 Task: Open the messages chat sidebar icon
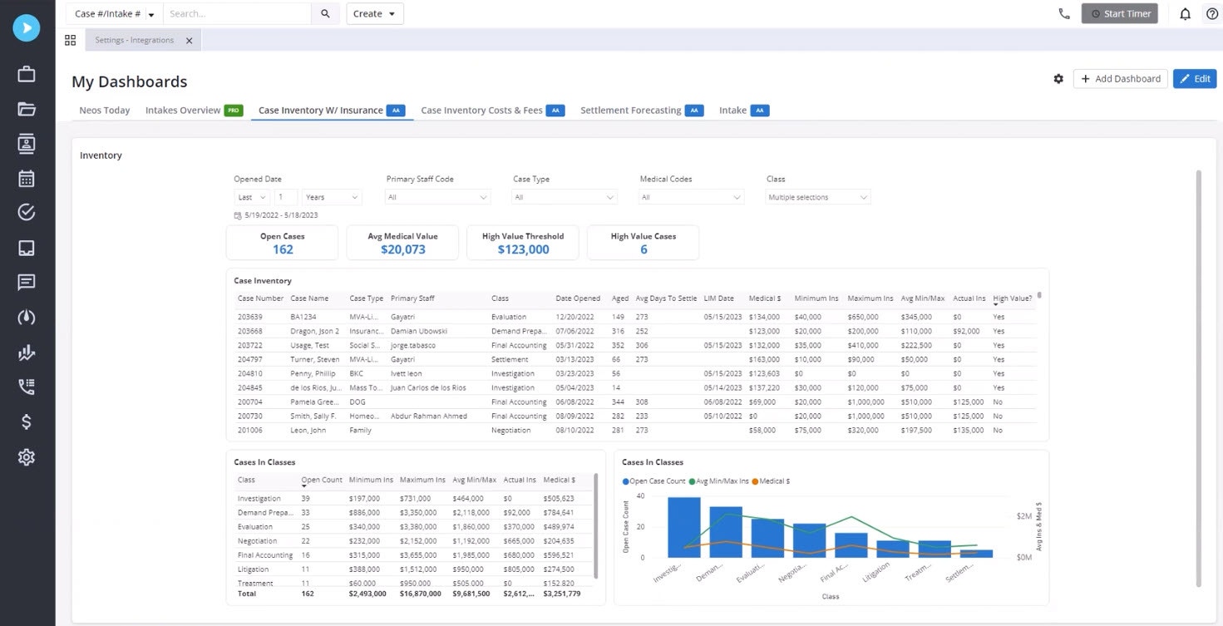[27, 282]
